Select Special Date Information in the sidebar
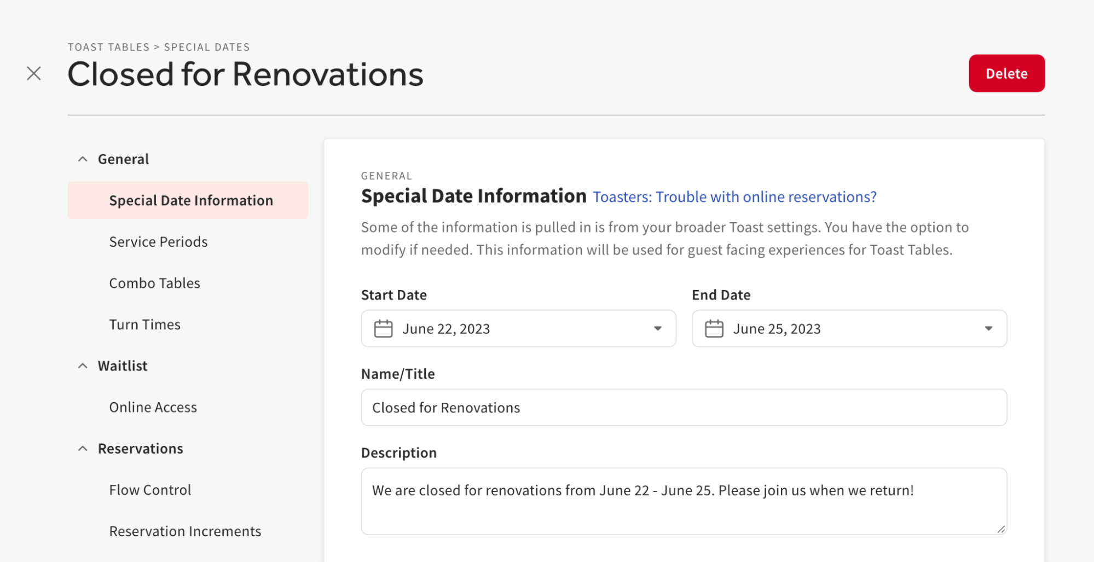This screenshot has width=1094, height=562. pyautogui.click(x=190, y=200)
